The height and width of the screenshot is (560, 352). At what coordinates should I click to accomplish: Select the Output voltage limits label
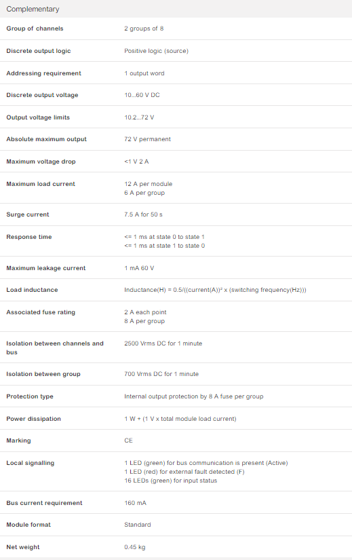pos(38,117)
